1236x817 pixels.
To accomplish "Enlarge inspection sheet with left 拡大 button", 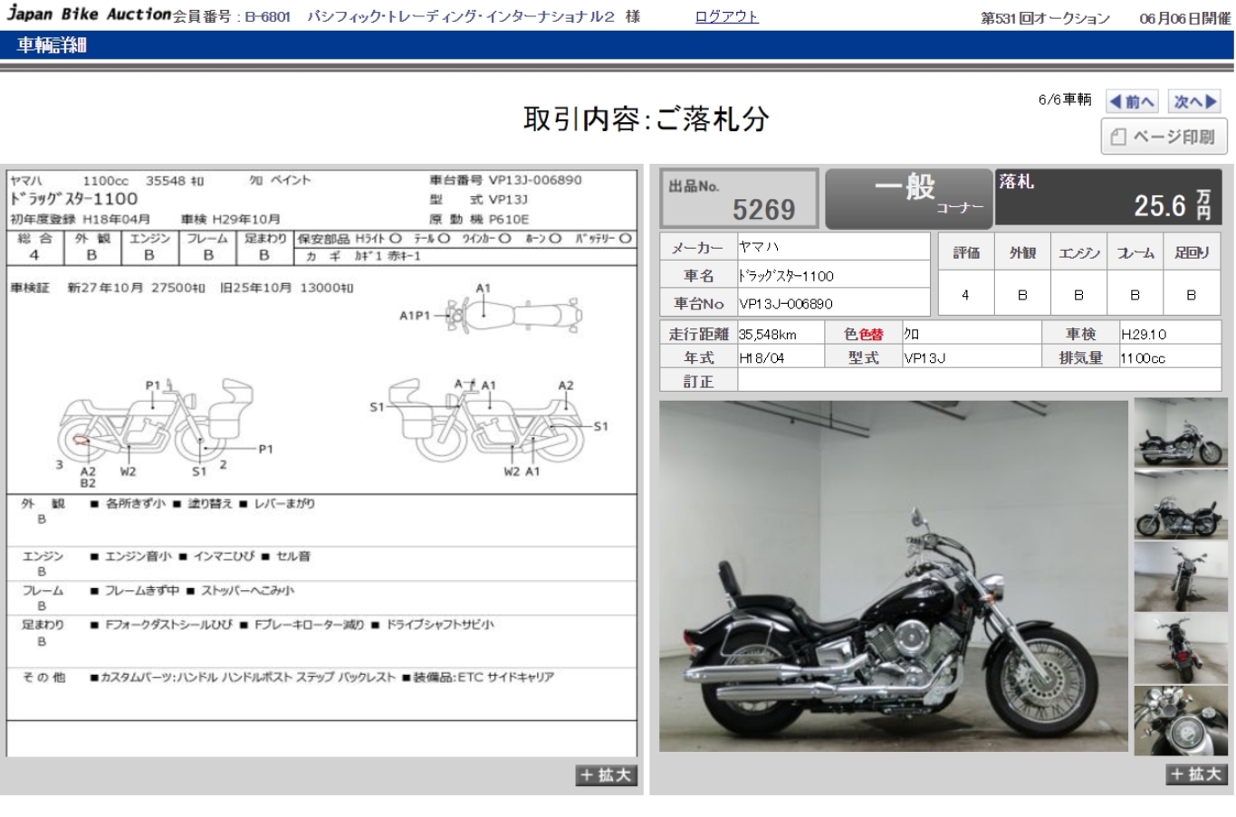I will [x=606, y=775].
